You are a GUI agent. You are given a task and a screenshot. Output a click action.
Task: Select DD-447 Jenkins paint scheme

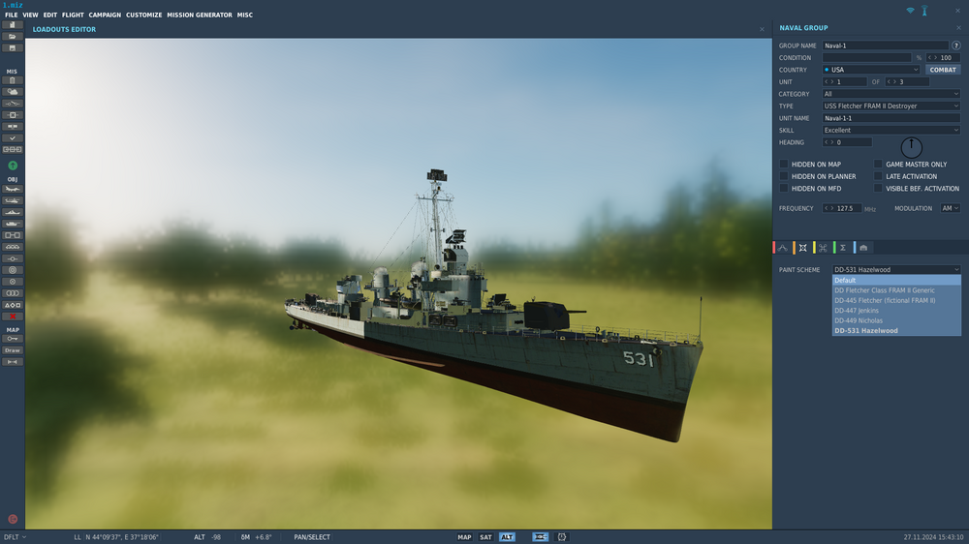coord(896,311)
